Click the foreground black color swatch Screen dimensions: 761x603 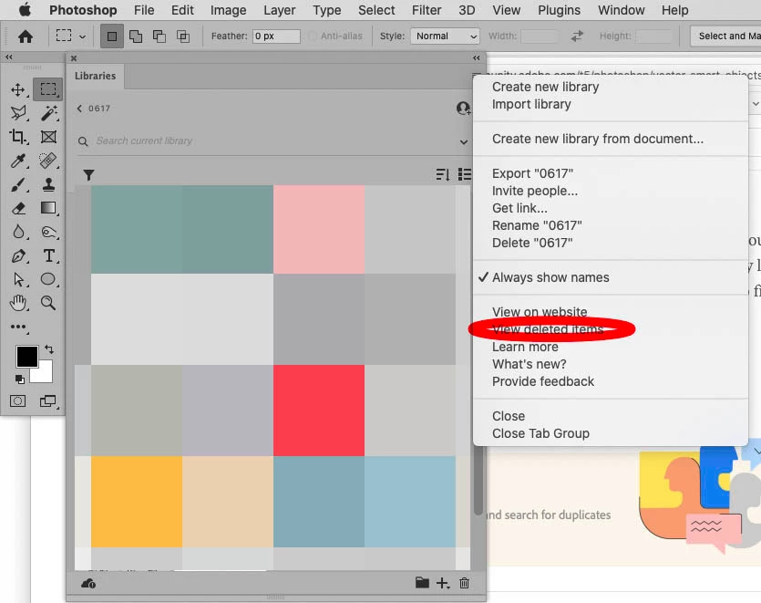(26, 357)
